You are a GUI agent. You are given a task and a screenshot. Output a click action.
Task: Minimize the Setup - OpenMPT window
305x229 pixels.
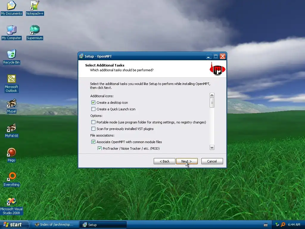[208, 56]
